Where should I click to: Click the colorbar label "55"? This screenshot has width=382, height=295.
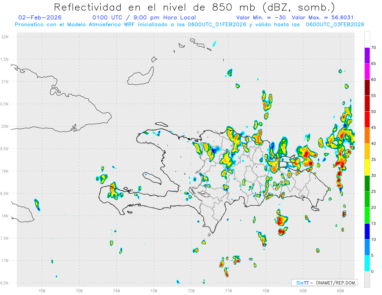[373, 95]
